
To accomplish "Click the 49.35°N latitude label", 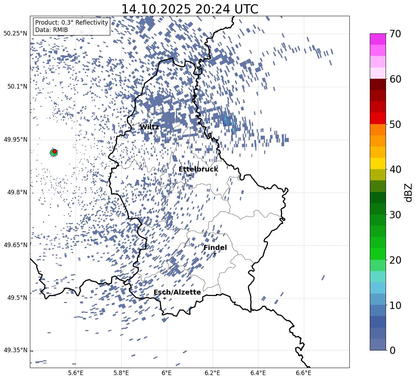I will coord(15,350).
